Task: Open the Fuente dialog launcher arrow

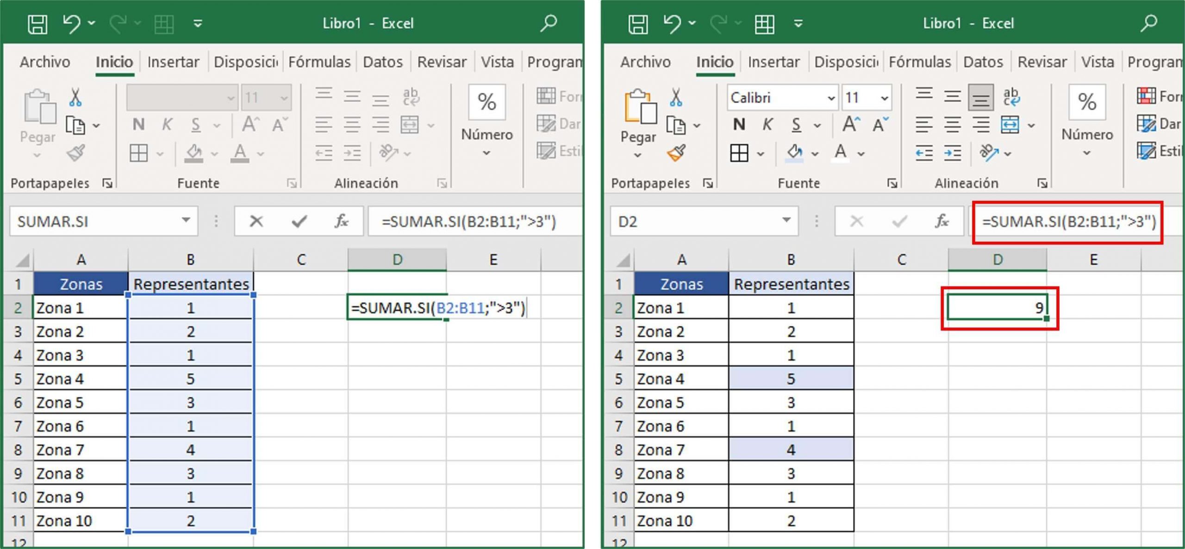Action: 892,183
